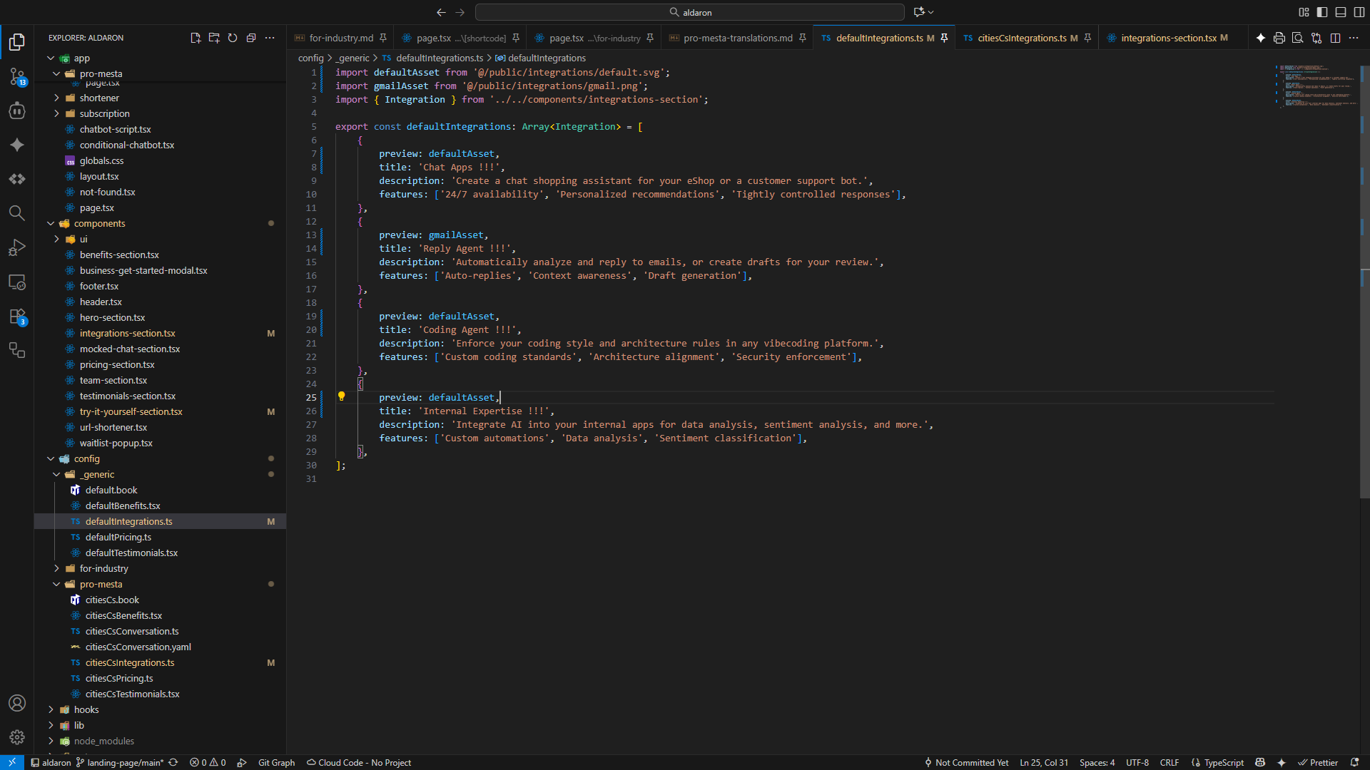The image size is (1370, 770).
Task: Change language mode by clicking TypeScript
Action: pyautogui.click(x=1222, y=762)
